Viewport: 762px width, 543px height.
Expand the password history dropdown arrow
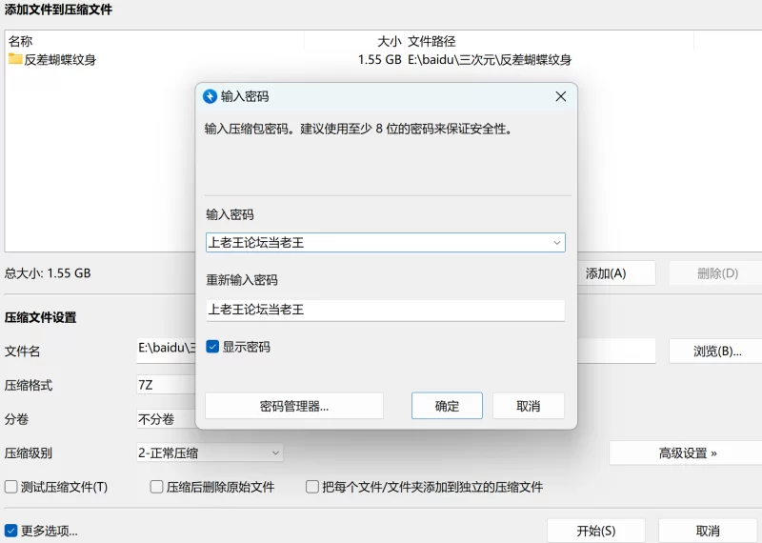pos(557,243)
